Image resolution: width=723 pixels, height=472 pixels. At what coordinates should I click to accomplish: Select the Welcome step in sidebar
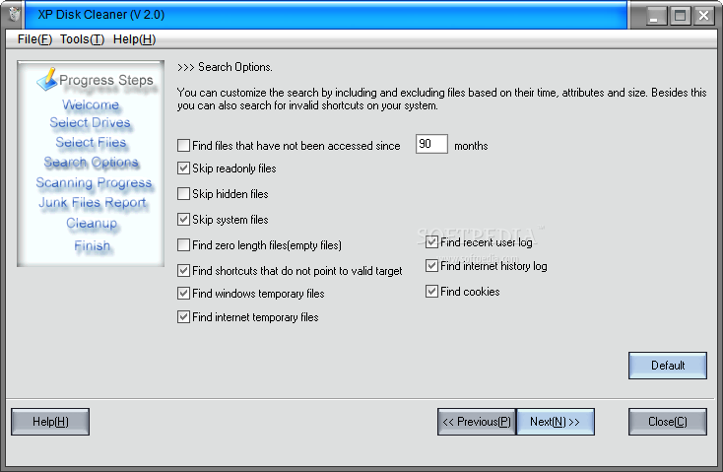point(91,104)
